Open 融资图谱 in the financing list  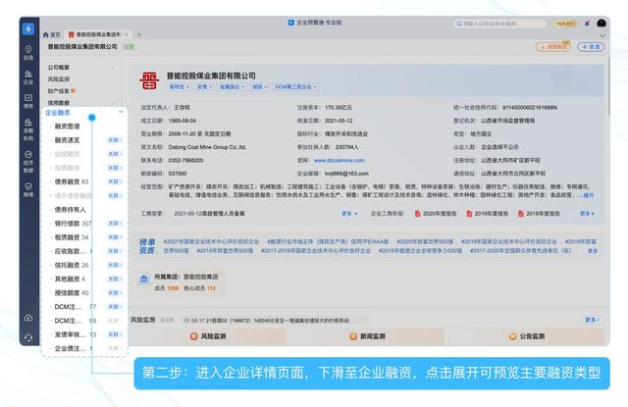coord(68,127)
